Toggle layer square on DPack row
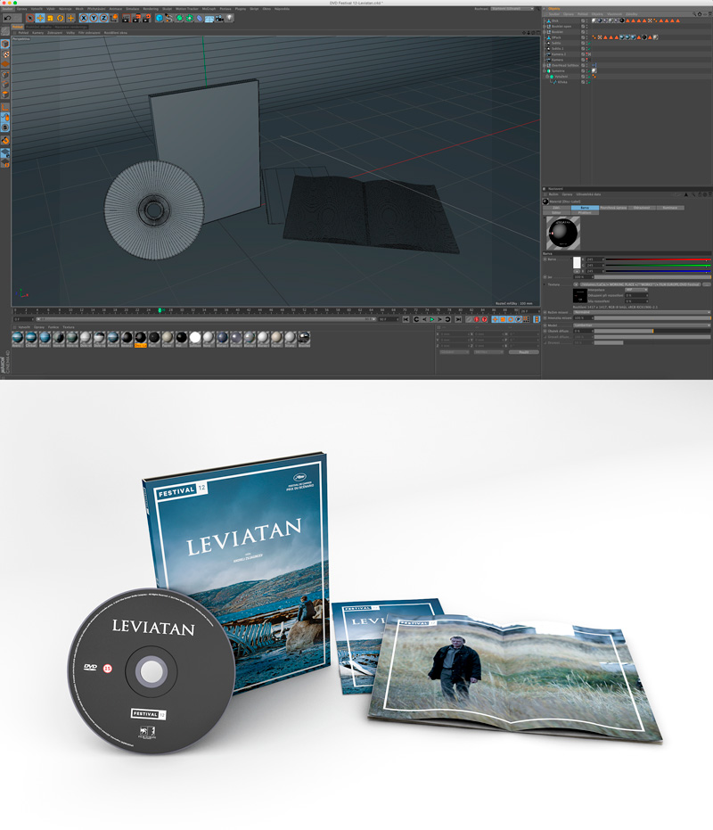Viewport: 713px width, 830px height. [583, 37]
